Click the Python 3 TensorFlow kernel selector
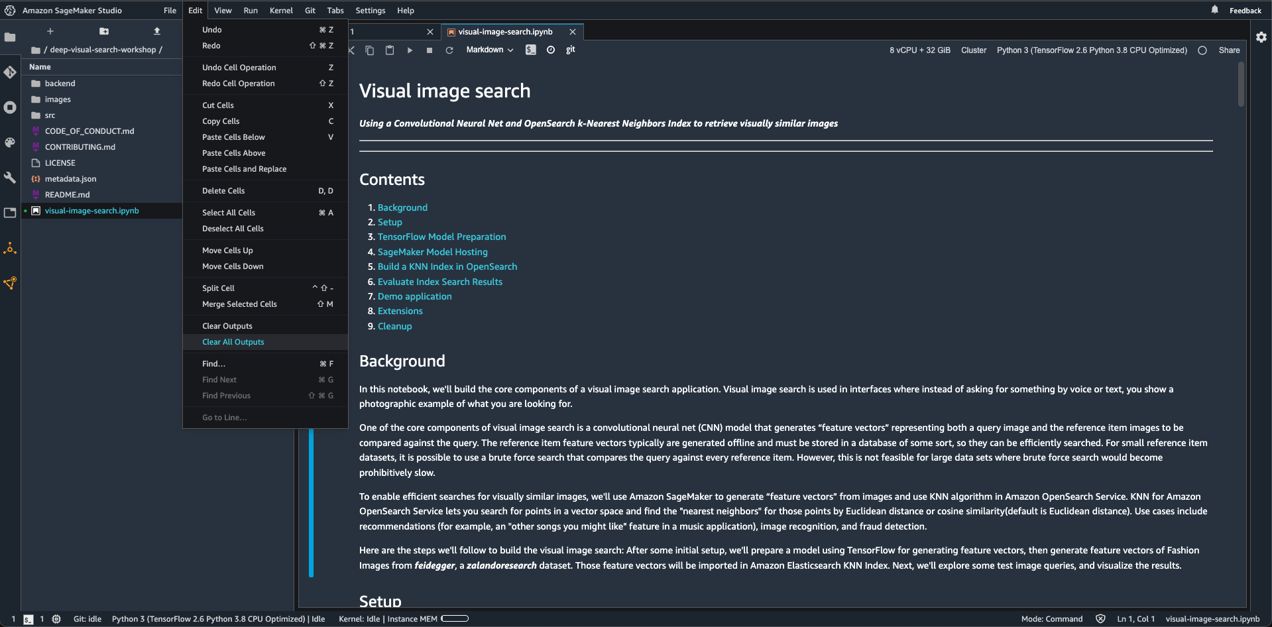1272x627 pixels. [x=1092, y=50]
